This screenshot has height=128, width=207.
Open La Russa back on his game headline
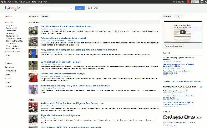tap(60, 62)
